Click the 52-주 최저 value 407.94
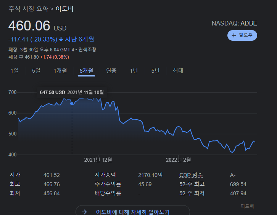This screenshot has width=277, height=215. 238,193
